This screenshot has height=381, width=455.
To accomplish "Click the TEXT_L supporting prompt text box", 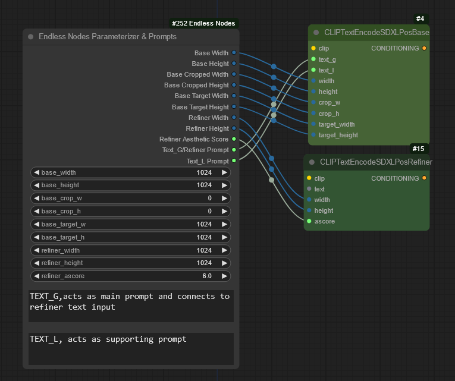I will (130, 348).
